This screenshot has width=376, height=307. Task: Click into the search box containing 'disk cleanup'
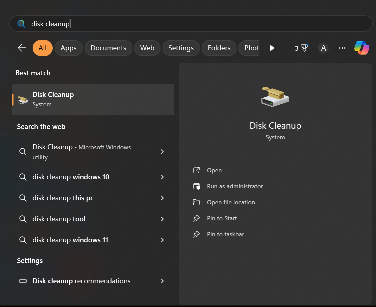(x=191, y=24)
